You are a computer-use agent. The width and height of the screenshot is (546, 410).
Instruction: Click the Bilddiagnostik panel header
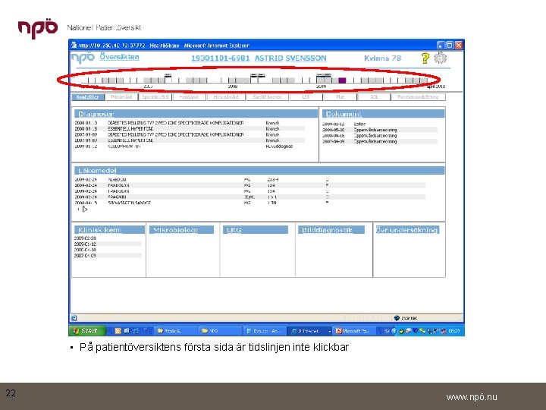331,230
